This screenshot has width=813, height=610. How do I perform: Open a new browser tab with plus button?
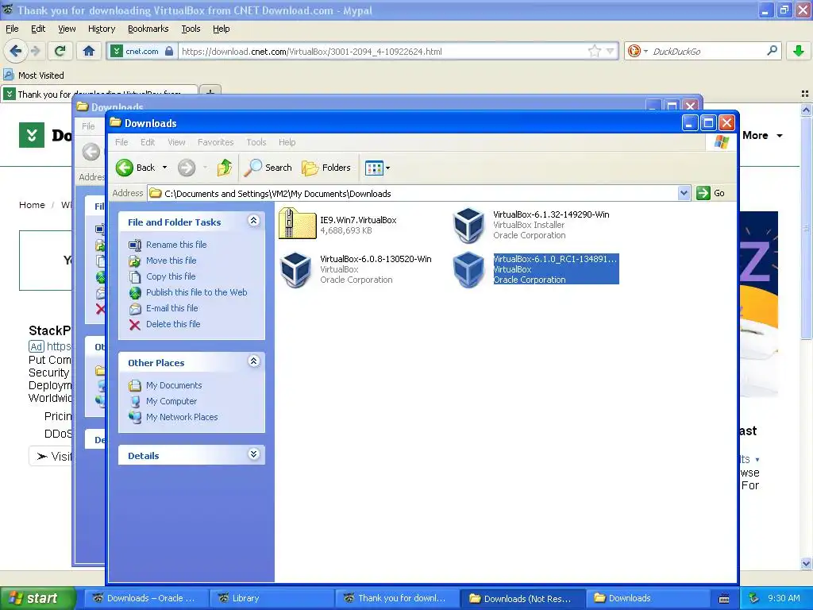click(x=210, y=92)
